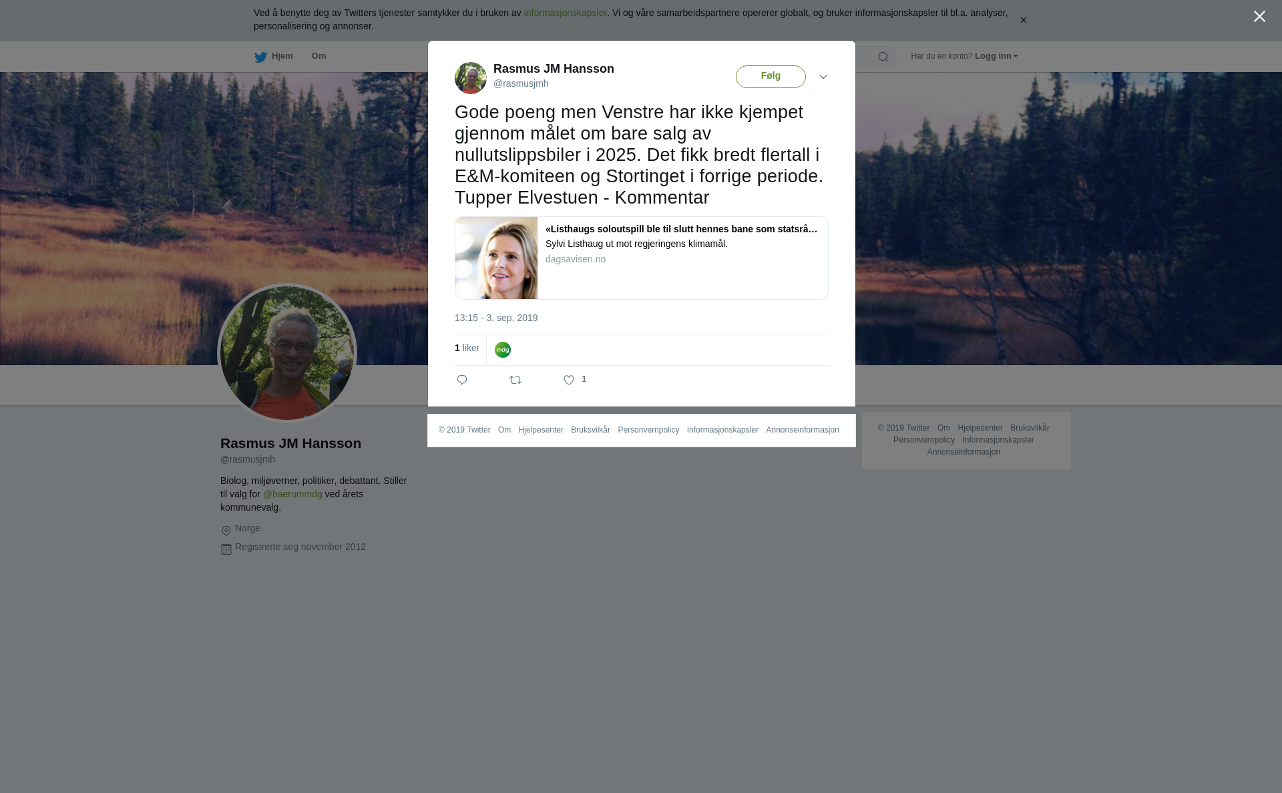This screenshot has width=1282, height=793.
Task: Open the 1 liker count link
Action: click(x=467, y=348)
